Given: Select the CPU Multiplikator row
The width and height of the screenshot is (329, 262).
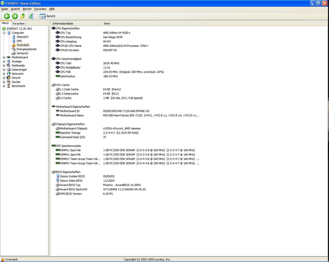Looking at the screenshot, I should click(126, 68).
